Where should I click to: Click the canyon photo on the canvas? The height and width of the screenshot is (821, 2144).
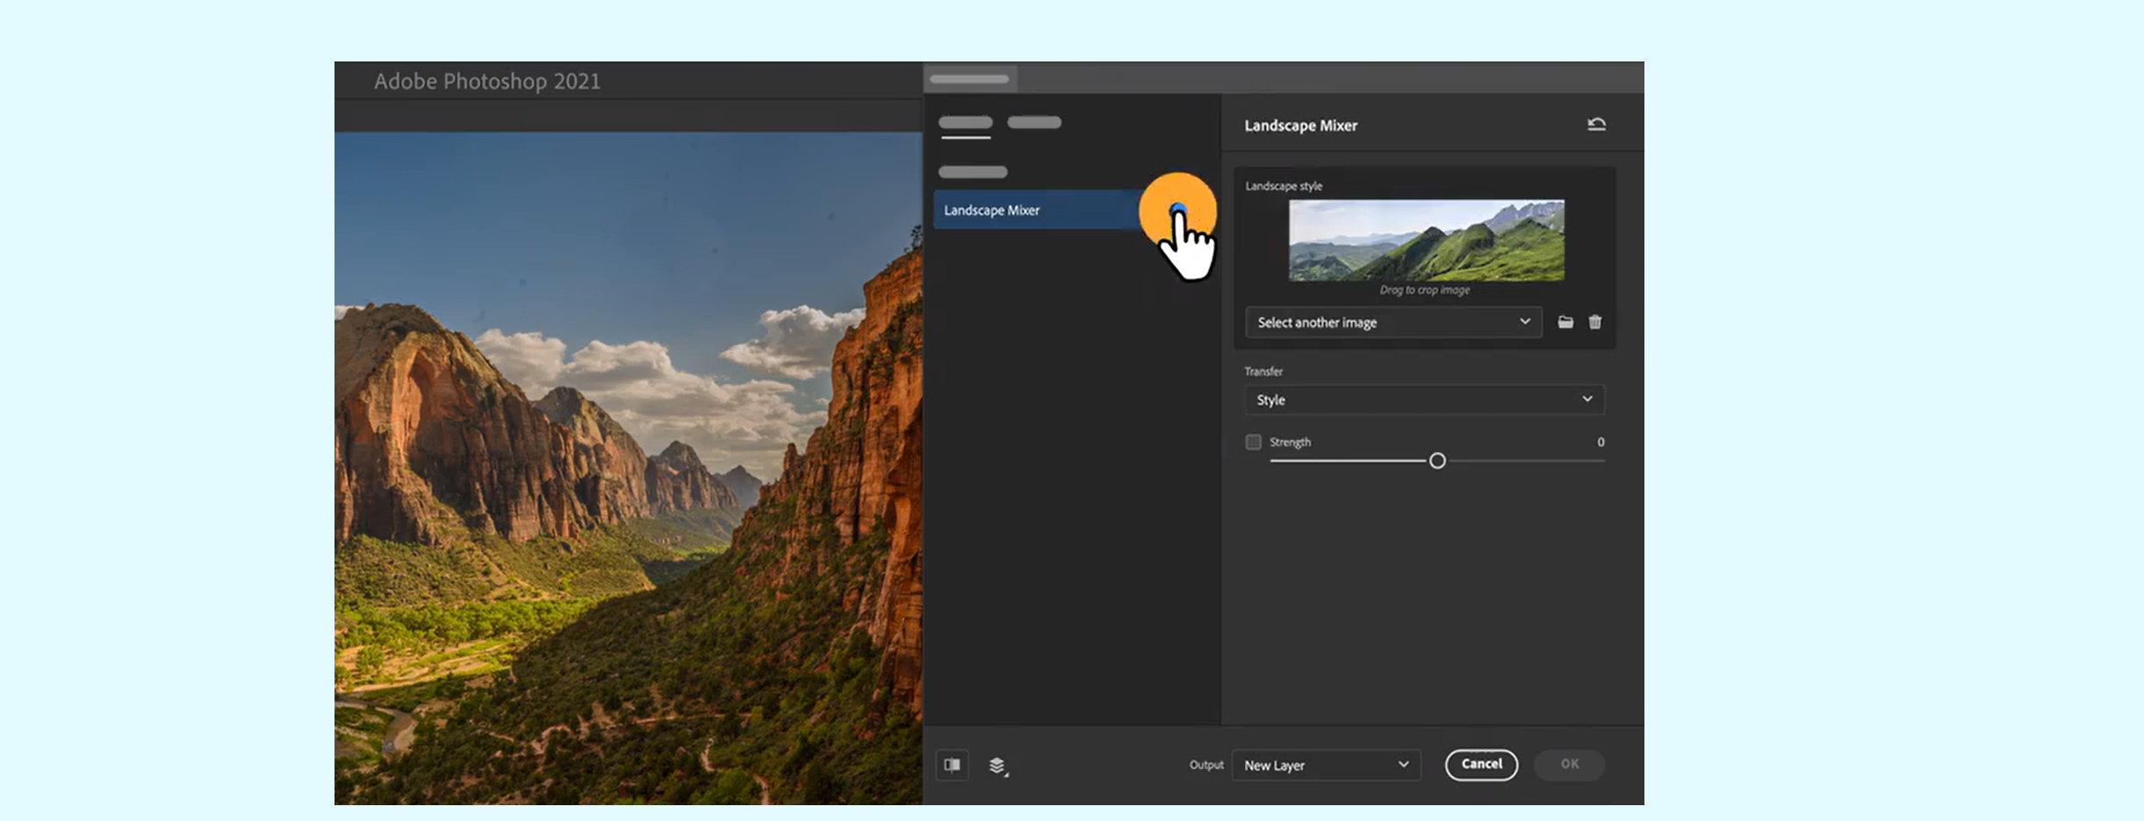click(x=628, y=465)
